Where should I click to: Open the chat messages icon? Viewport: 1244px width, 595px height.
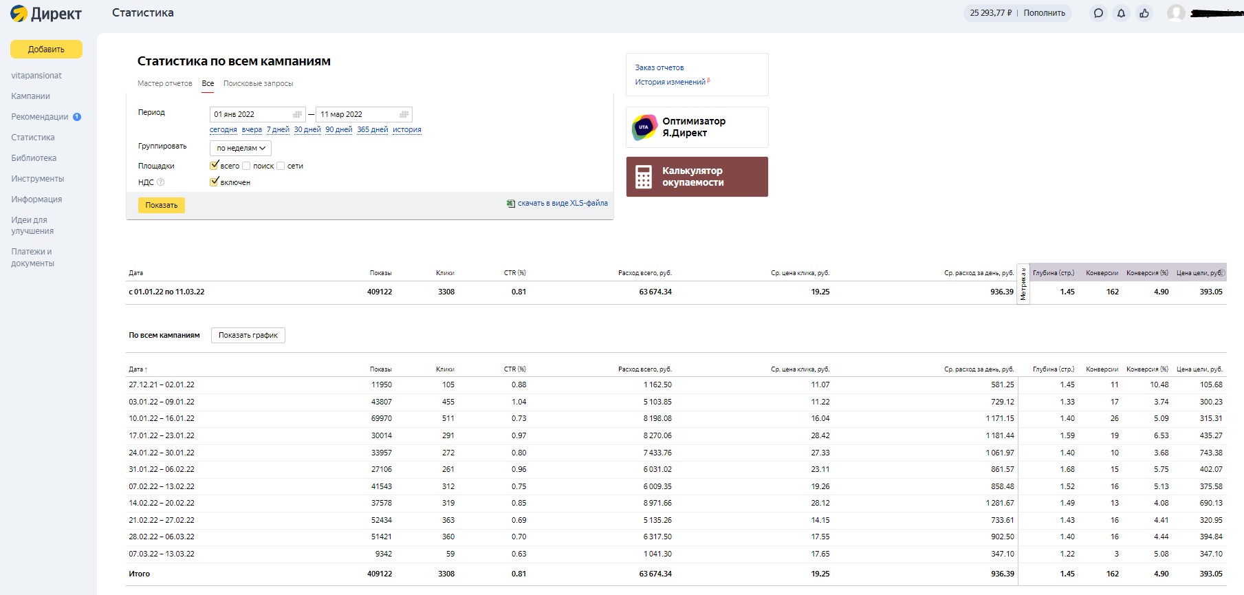1098,13
